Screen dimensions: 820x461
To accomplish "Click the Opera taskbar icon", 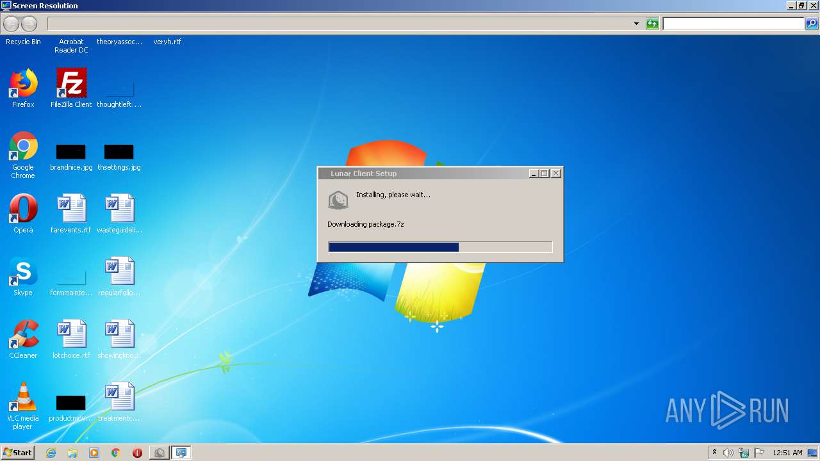I will point(137,453).
